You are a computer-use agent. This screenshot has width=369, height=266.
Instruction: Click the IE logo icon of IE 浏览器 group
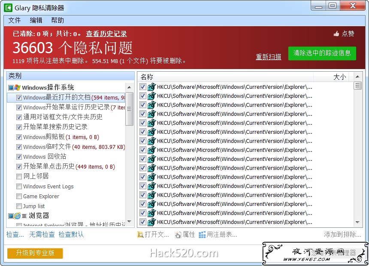[x=17, y=216]
